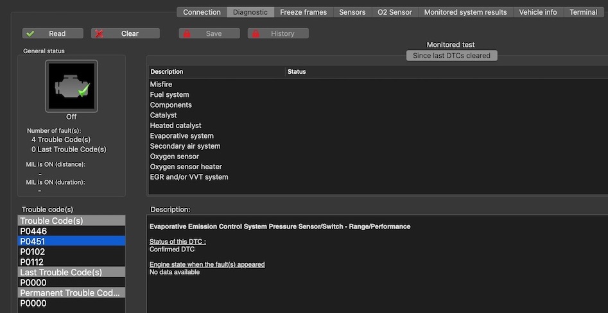Select the Terminal tab
The height and width of the screenshot is (313, 608).
(x=583, y=12)
